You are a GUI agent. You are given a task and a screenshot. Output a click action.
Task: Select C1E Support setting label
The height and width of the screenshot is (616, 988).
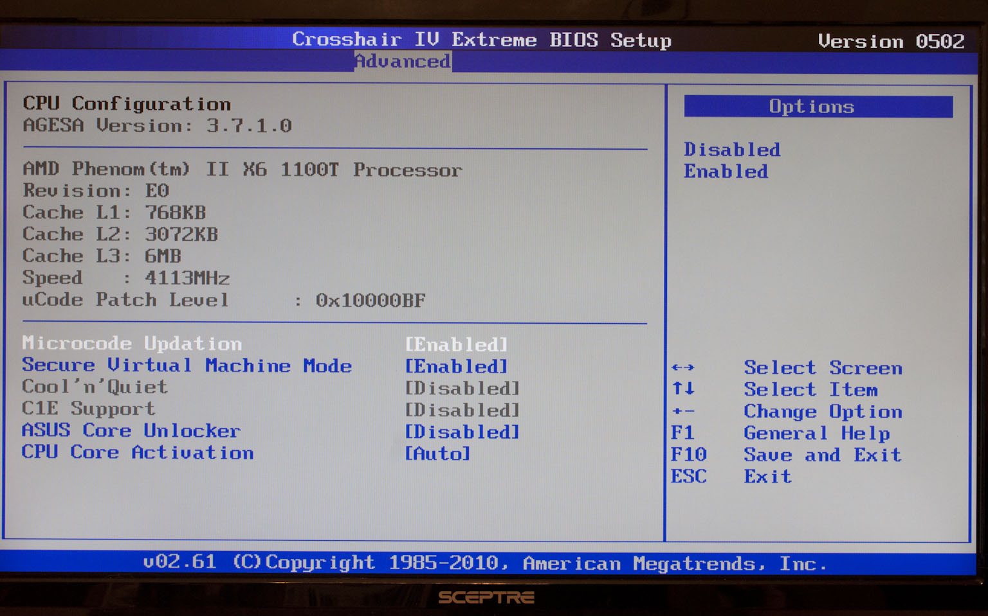89,409
